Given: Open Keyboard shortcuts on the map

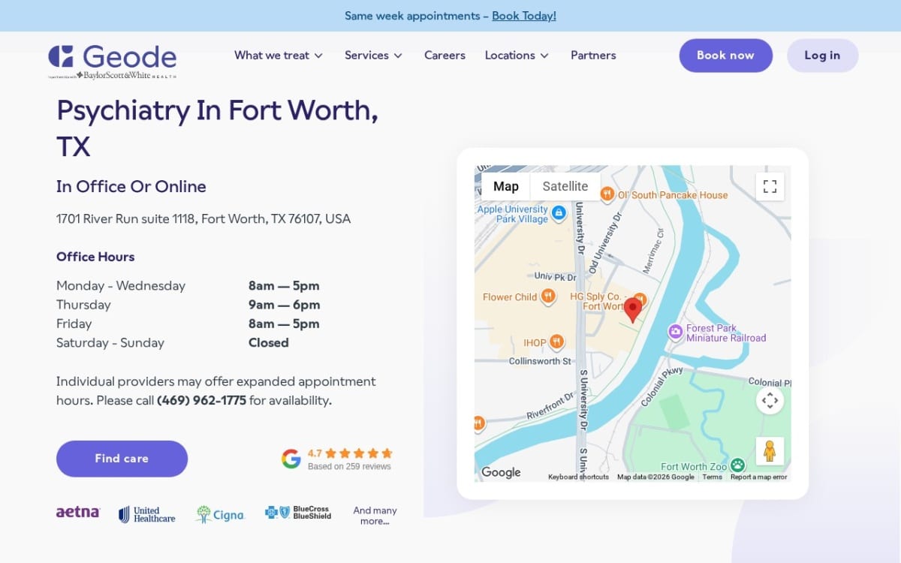Looking at the screenshot, I should [578, 477].
